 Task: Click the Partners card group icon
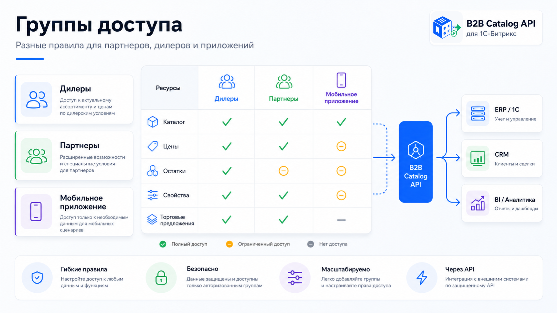[37, 156]
